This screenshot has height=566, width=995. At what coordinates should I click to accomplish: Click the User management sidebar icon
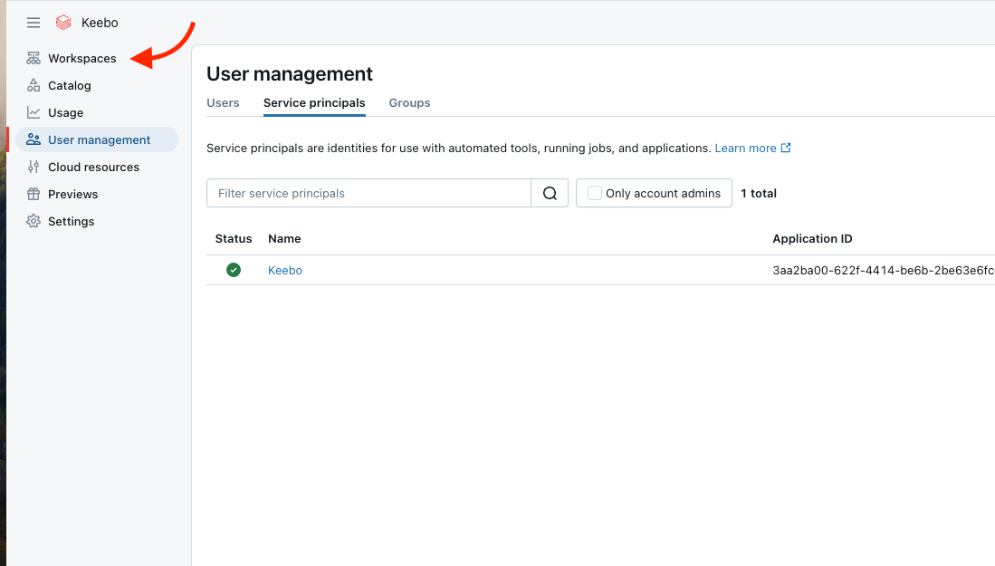[33, 139]
